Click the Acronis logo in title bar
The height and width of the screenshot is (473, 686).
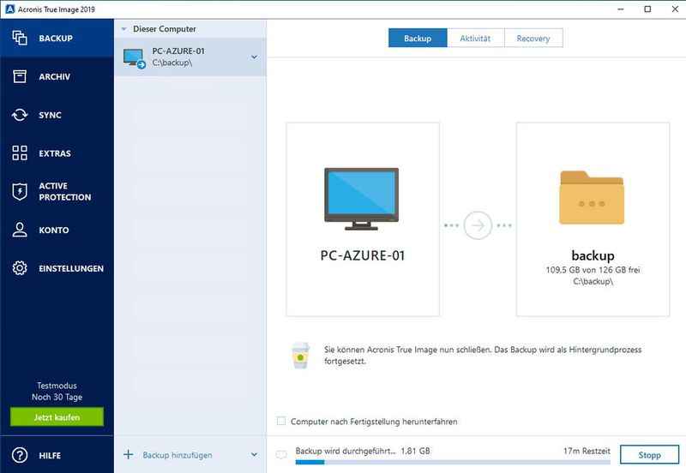9,9
